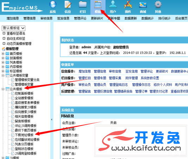Click the 系统参数设置 quick link

click(150, 78)
